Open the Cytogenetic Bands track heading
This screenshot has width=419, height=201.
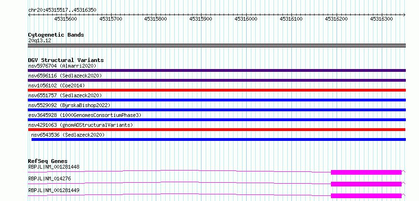(x=56, y=35)
